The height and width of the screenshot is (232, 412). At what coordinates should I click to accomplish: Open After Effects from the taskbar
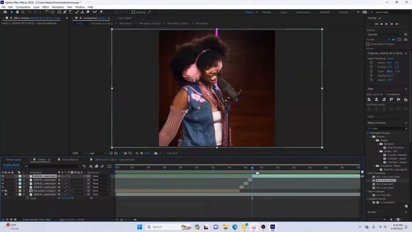[272, 227]
